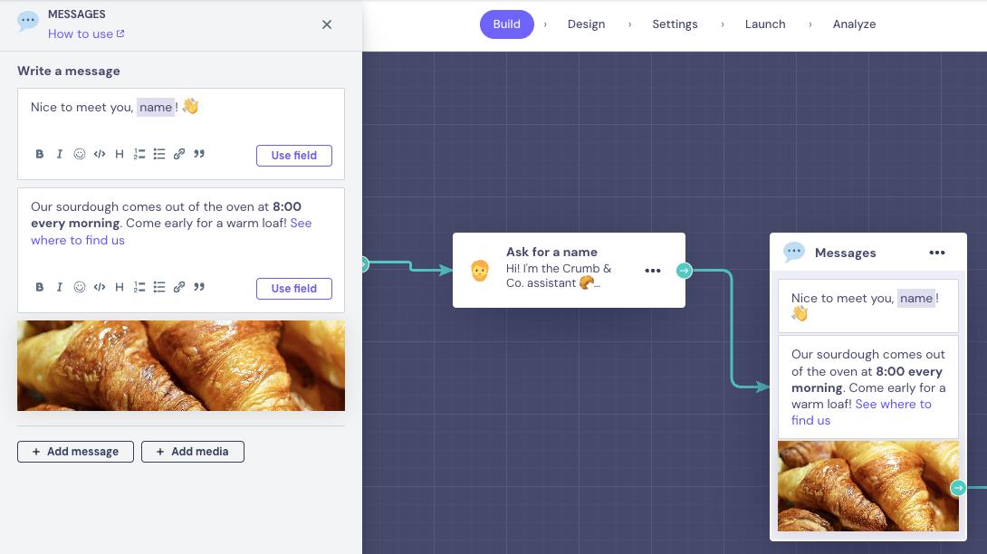Apply heading style in 'Nice to meet you' message
The width and height of the screenshot is (987, 554).
click(x=119, y=154)
